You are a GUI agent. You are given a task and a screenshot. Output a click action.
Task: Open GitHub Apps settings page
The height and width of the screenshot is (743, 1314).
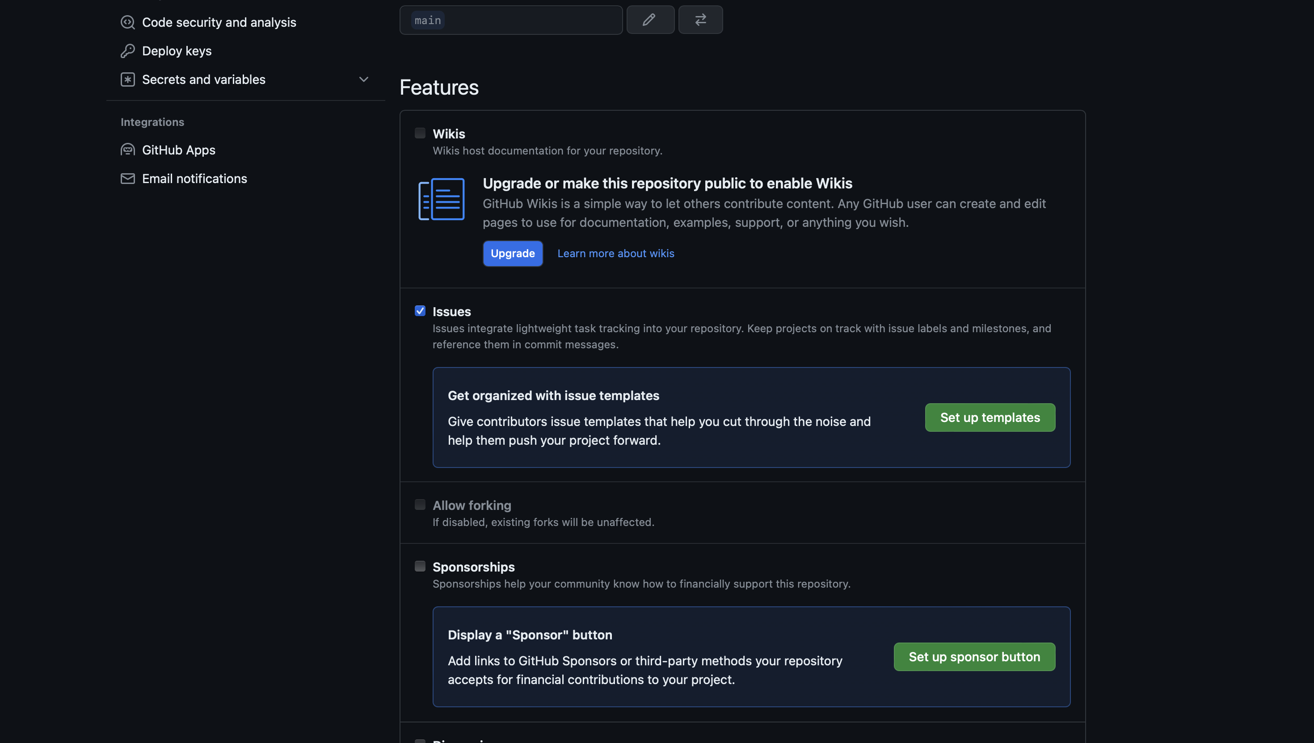click(178, 150)
